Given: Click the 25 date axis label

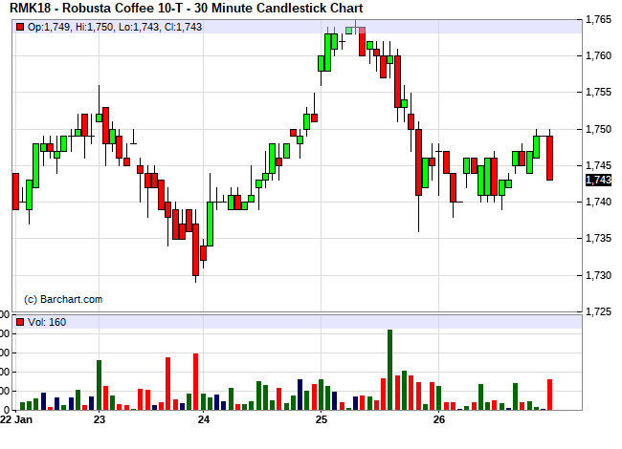Looking at the screenshot, I should pyautogui.click(x=322, y=419).
